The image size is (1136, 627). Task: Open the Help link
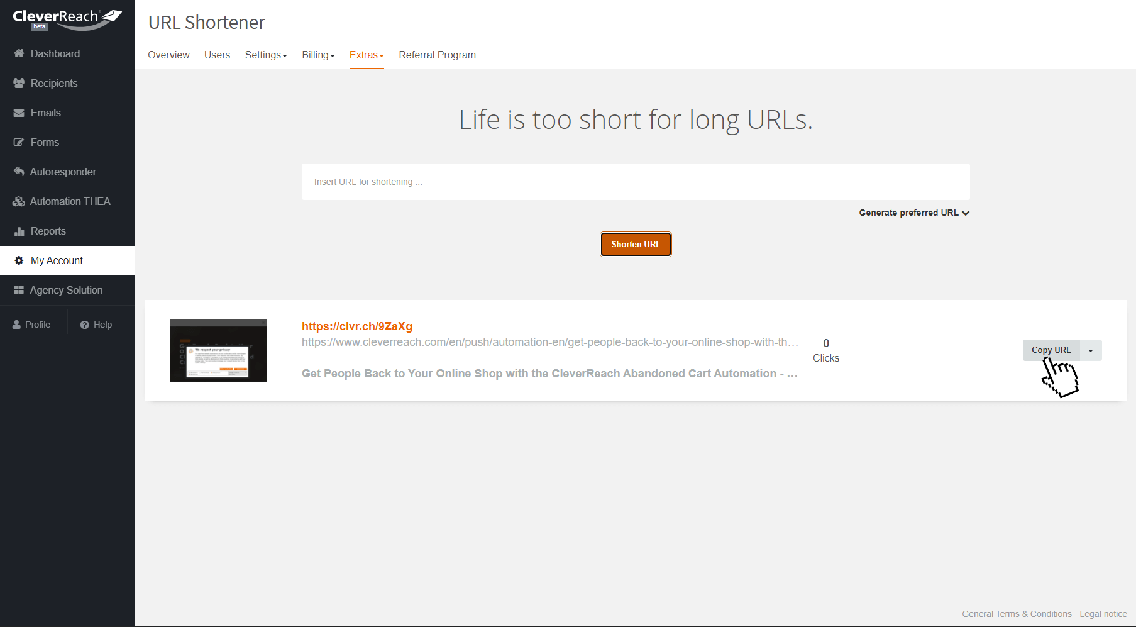pyautogui.click(x=96, y=325)
